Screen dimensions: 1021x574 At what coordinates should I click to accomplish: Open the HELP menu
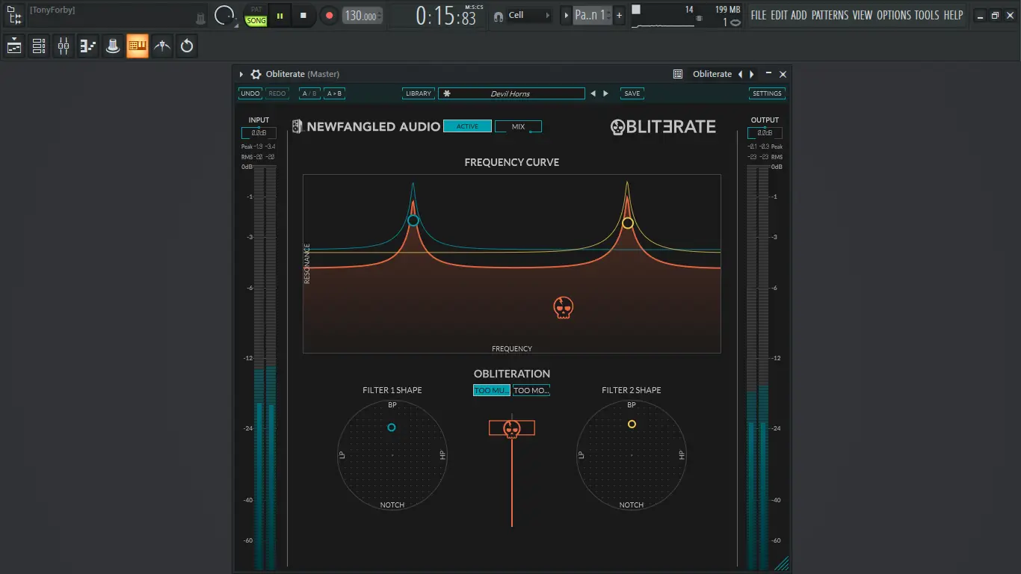click(954, 15)
